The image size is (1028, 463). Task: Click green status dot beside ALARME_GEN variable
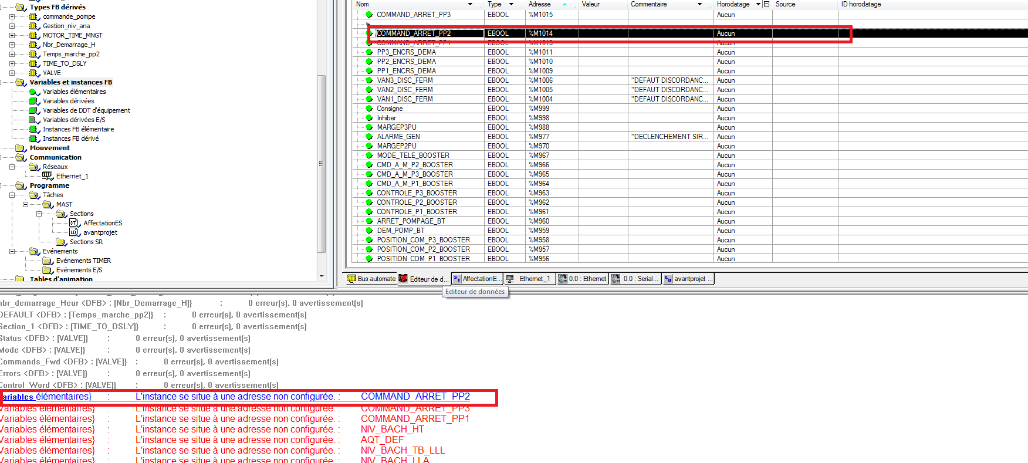tap(369, 137)
